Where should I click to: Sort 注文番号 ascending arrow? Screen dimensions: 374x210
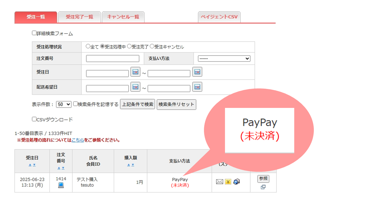(x=59, y=168)
